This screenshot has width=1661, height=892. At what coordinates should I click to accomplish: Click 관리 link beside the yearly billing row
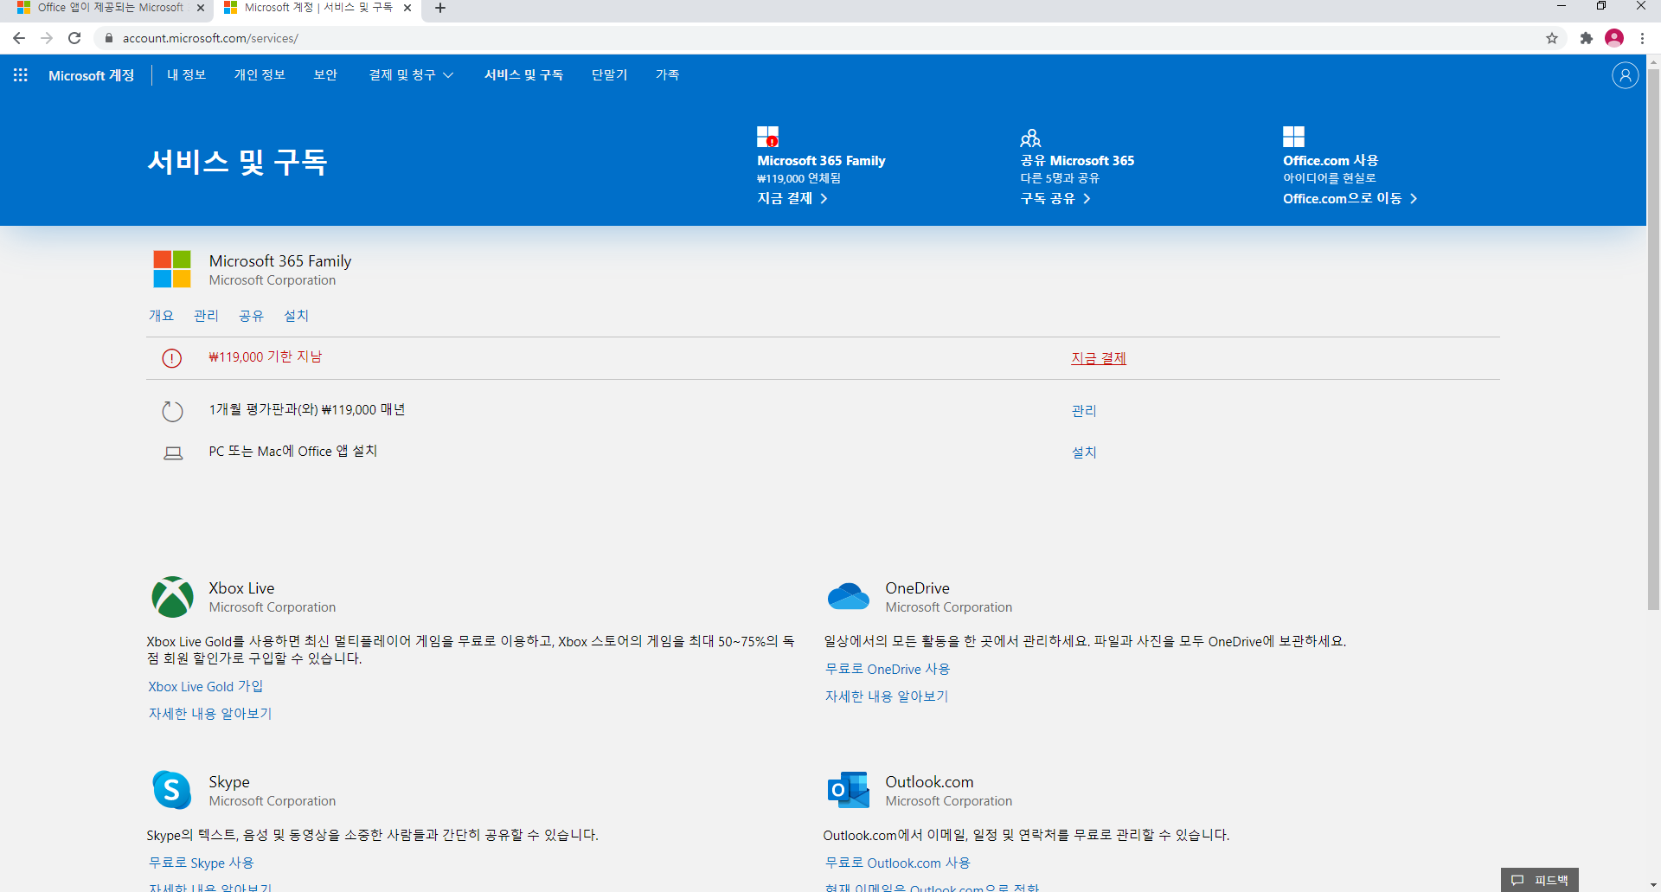click(x=1084, y=411)
